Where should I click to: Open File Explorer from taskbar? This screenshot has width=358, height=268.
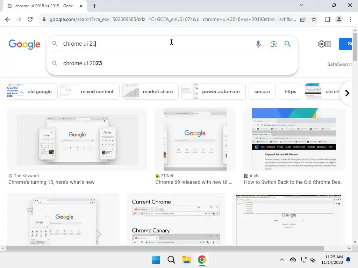click(x=187, y=260)
